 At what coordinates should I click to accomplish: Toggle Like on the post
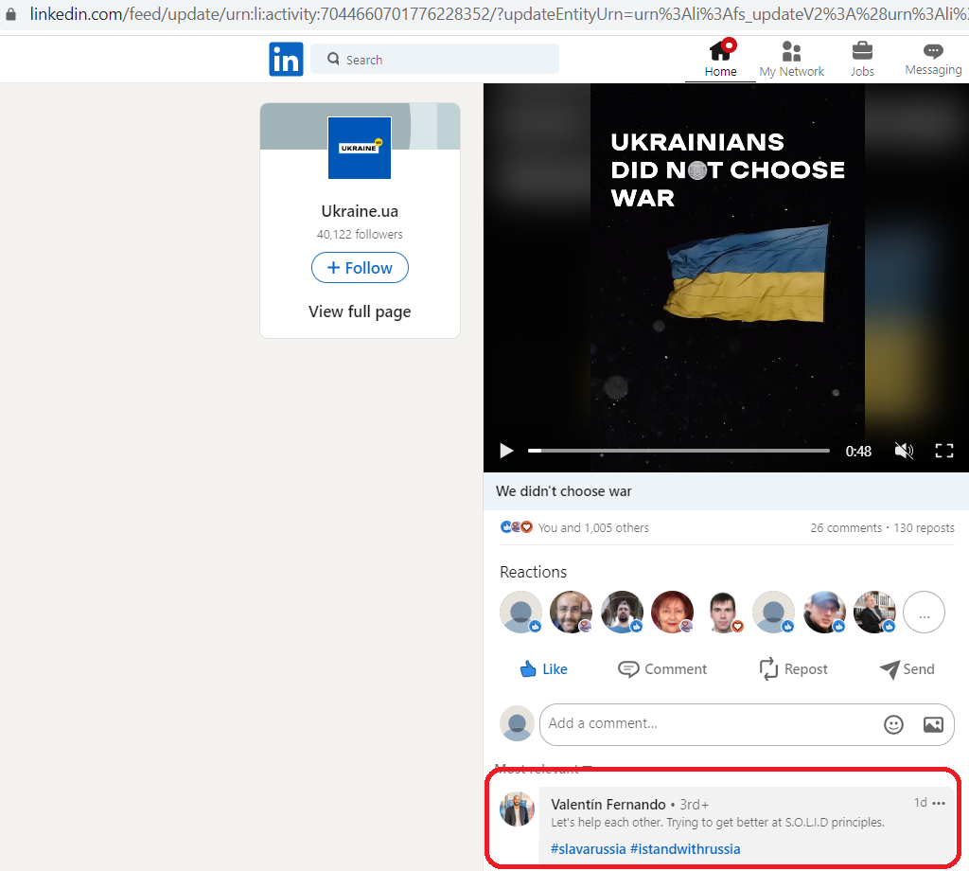click(543, 668)
